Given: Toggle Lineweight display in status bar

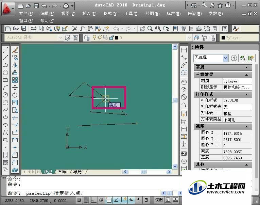Looking at the screenshot, I should point(139,200).
